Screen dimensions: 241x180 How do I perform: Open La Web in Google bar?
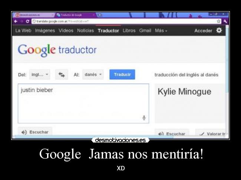[23, 30]
